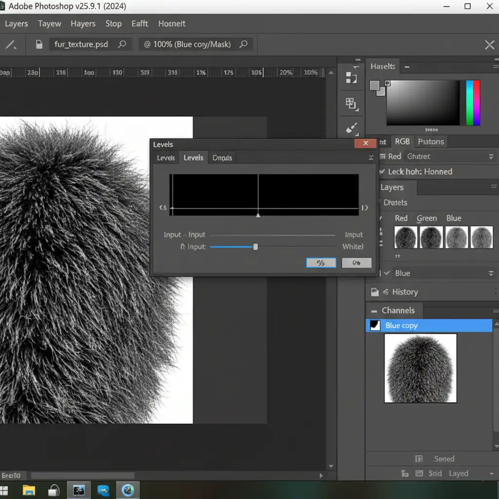499x499 pixels.
Task: Click the grey cancel button in Levels dialog
Action: click(357, 263)
